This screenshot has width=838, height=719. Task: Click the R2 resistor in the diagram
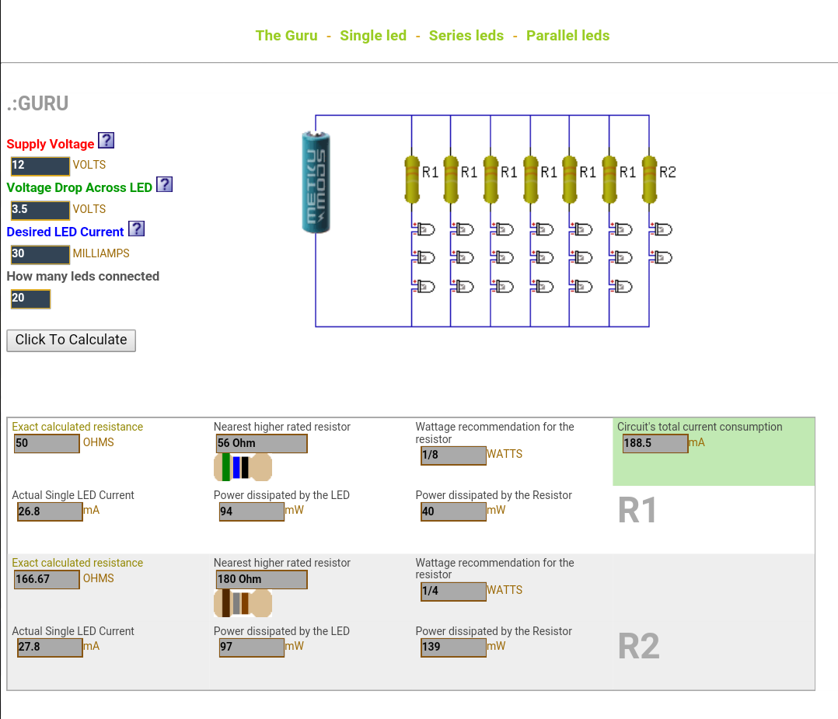tap(650, 178)
